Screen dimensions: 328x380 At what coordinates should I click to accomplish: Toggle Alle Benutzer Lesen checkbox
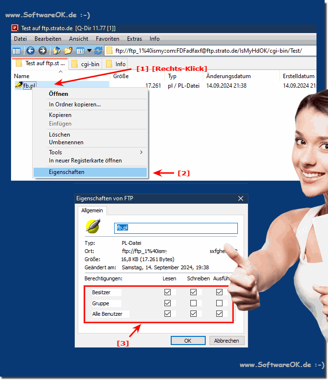[x=167, y=313]
